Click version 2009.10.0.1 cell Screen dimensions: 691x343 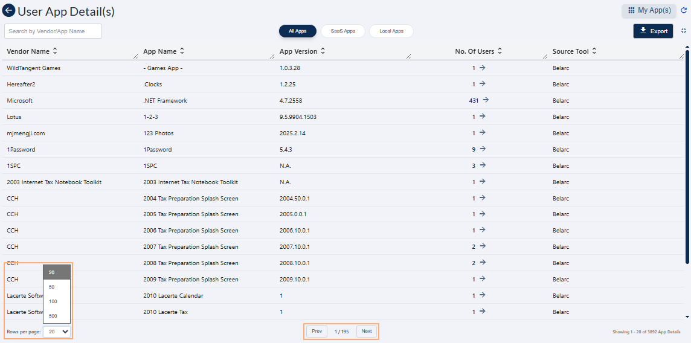point(295,279)
